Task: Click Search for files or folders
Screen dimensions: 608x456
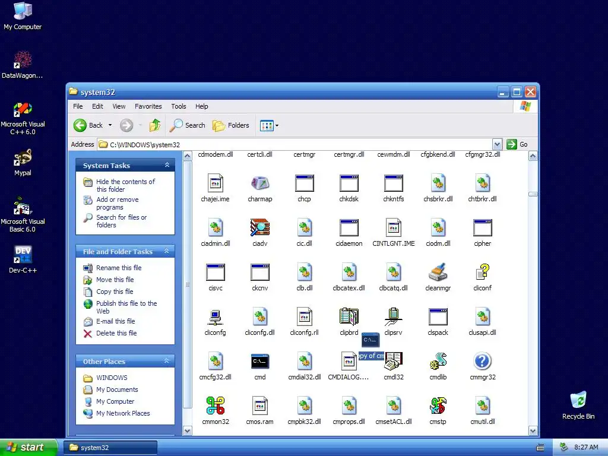Action: 121,221
